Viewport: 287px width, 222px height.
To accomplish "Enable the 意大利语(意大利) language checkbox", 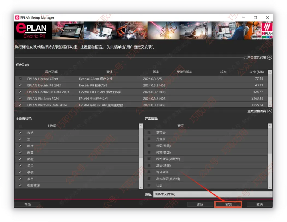I will pos(149,178).
